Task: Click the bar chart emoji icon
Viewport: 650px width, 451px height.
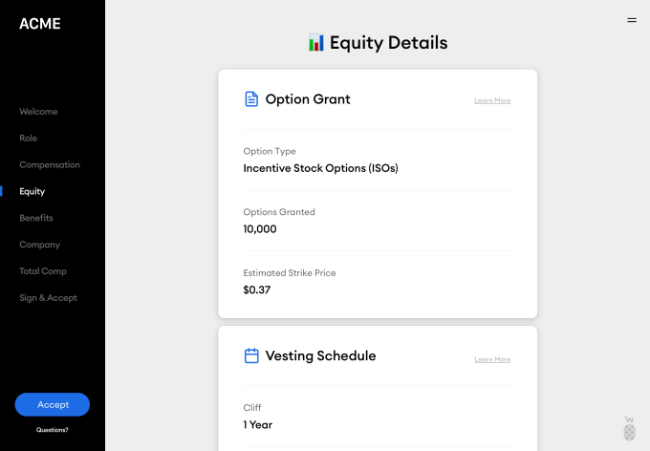Action: pos(316,43)
